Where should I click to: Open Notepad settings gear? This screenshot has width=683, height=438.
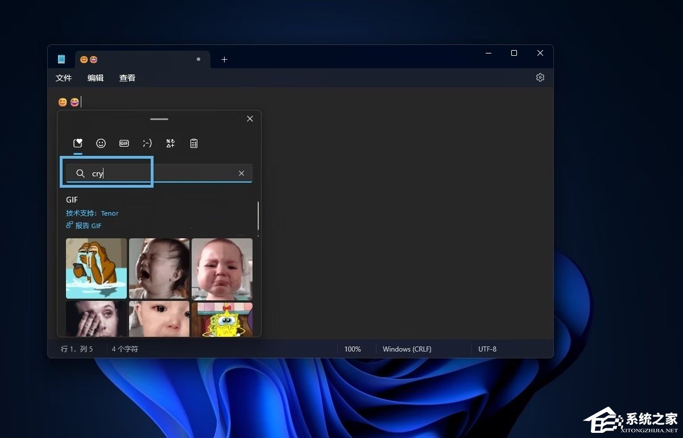(x=540, y=77)
